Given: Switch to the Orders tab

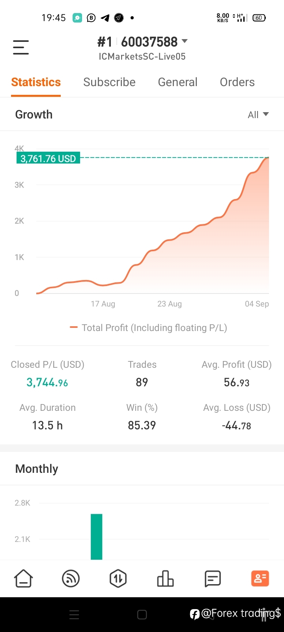Looking at the screenshot, I should [237, 82].
